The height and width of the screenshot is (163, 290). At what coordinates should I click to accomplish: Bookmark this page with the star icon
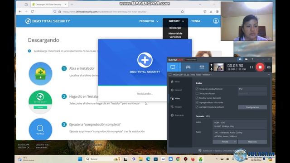point(182,11)
